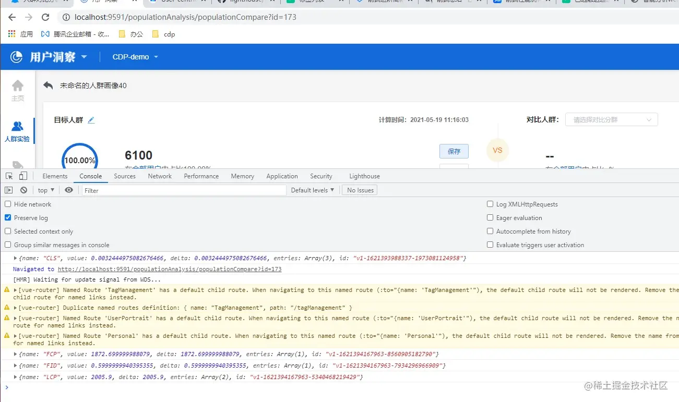The image size is (679, 402).
Task: Open Tencent enterprise mail bookmark
Action: [76, 34]
